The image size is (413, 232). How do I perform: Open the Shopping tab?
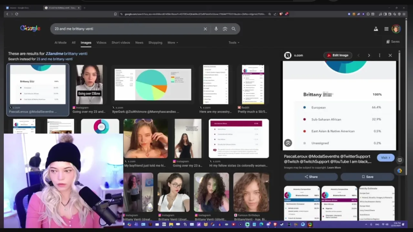(x=155, y=43)
